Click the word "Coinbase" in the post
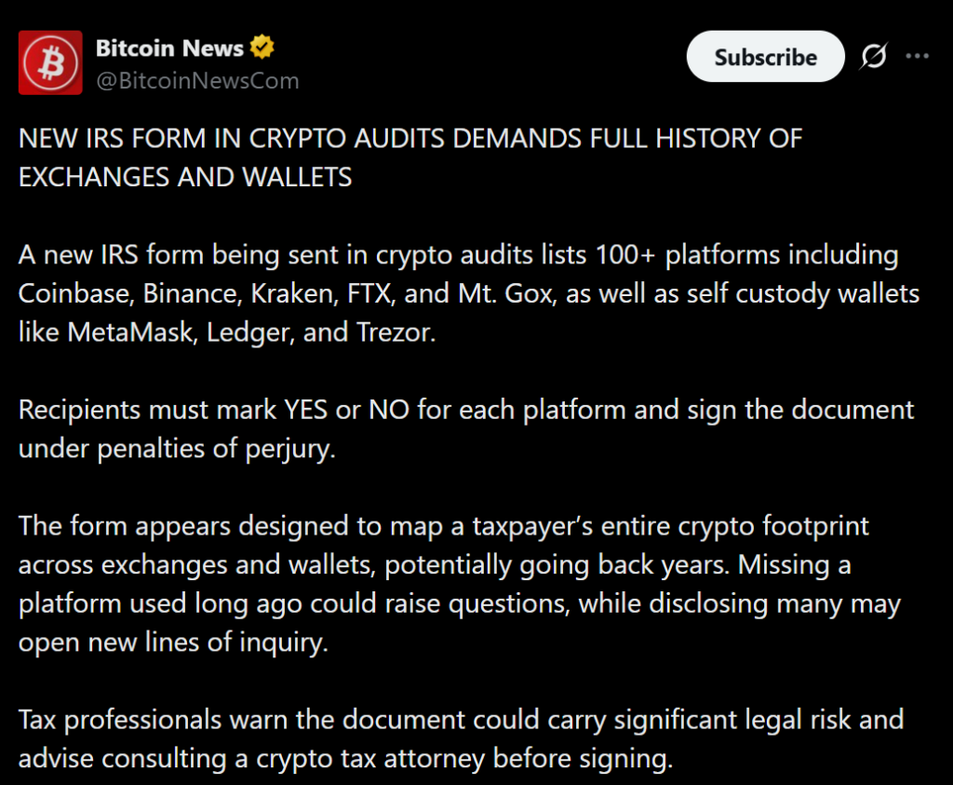 click(x=74, y=293)
